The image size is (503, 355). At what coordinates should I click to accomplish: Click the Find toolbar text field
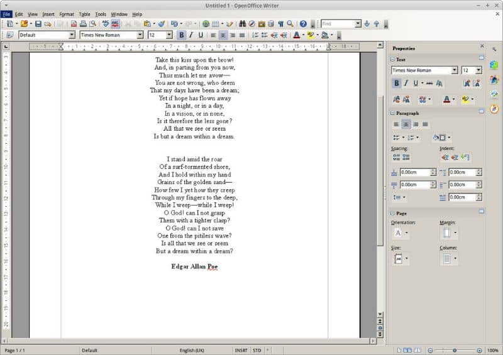click(x=338, y=24)
